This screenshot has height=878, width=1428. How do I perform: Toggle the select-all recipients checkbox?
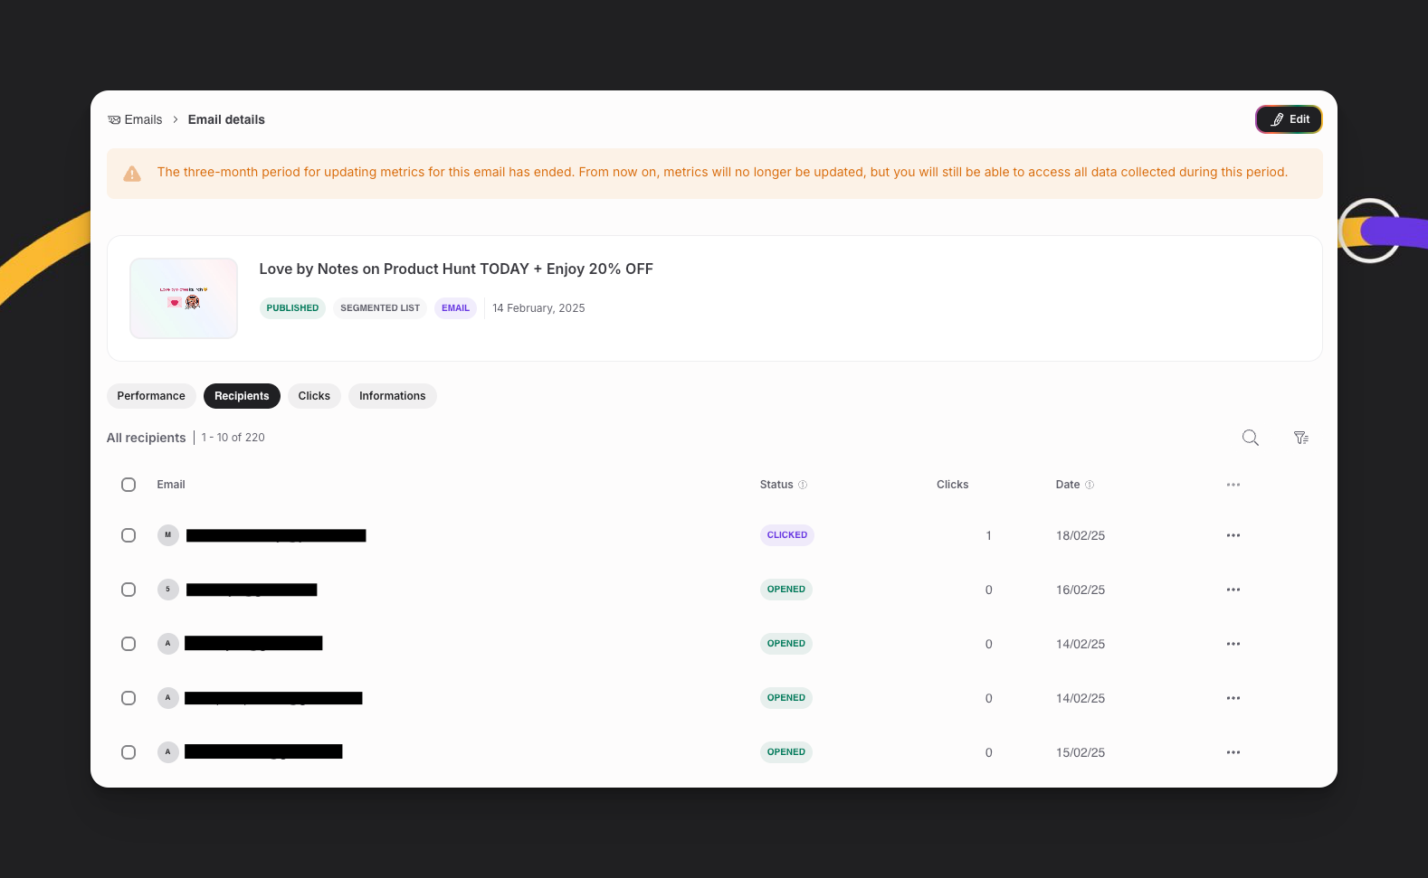[129, 485]
